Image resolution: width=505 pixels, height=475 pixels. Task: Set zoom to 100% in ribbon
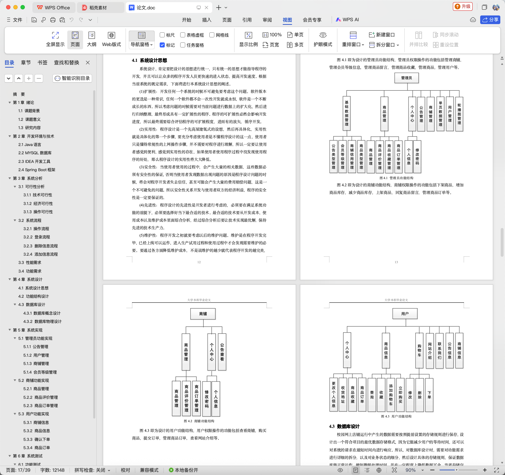[x=272, y=35]
